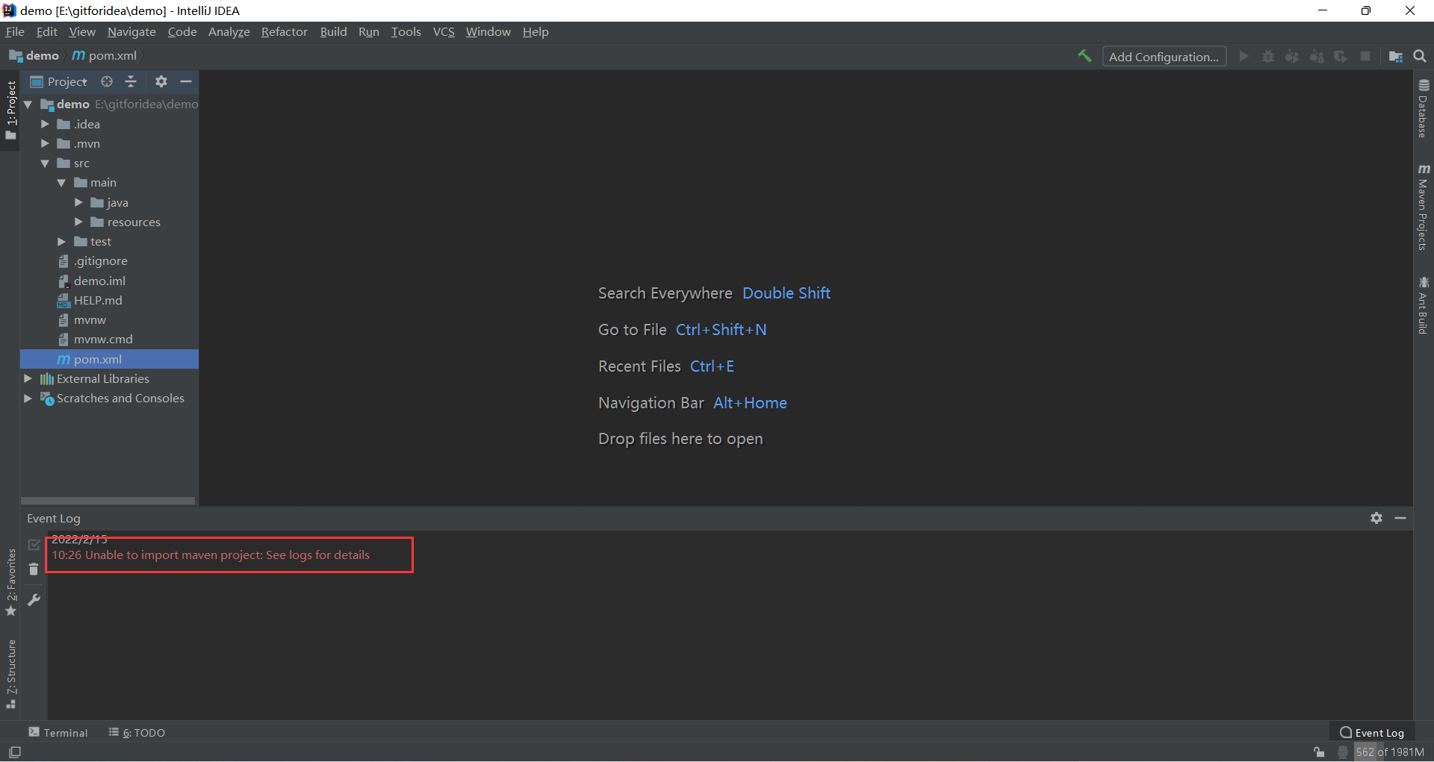Click the green Build Project hammer icon
This screenshot has height=762, width=1434.
1084,56
